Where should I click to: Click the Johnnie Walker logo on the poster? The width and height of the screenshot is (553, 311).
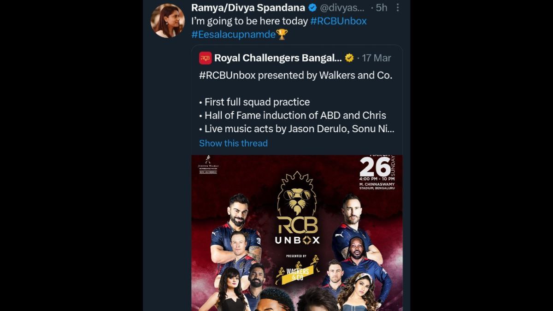208,164
